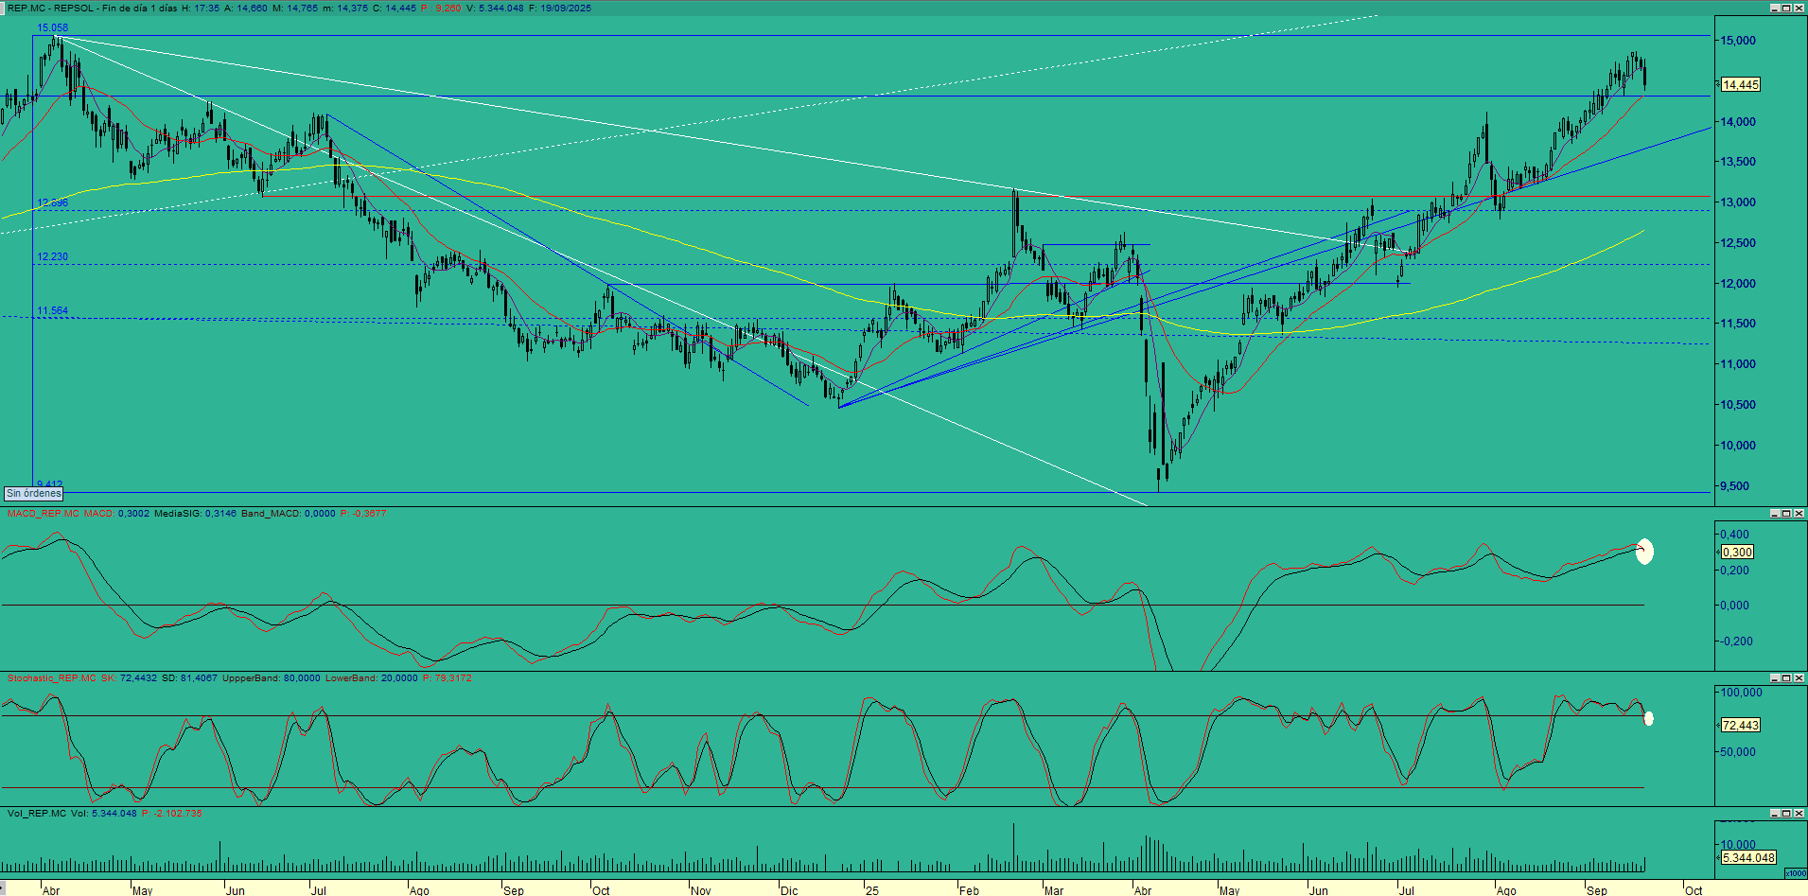The width and height of the screenshot is (1808, 896).
Task: Click the 13,500 price axis label
Action: point(1738,162)
